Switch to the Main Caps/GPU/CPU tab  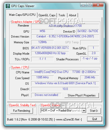click(x=22, y=15)
